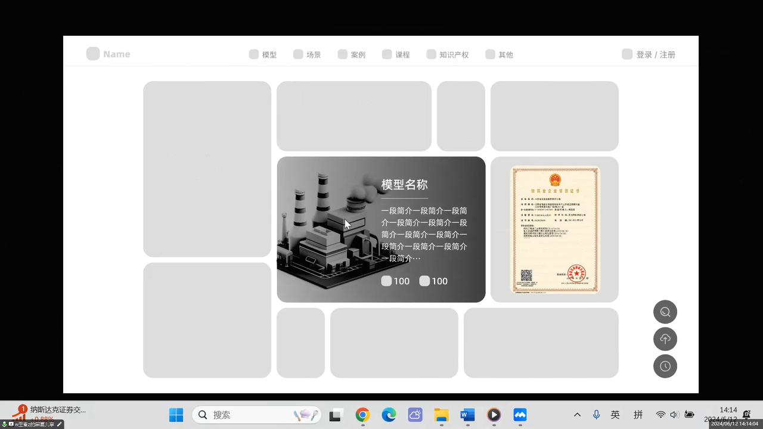Viewport: 763px width, 429px height.
Task: Open the 纳斯达克证券交 stock widget
Action: tap(50, 414)
